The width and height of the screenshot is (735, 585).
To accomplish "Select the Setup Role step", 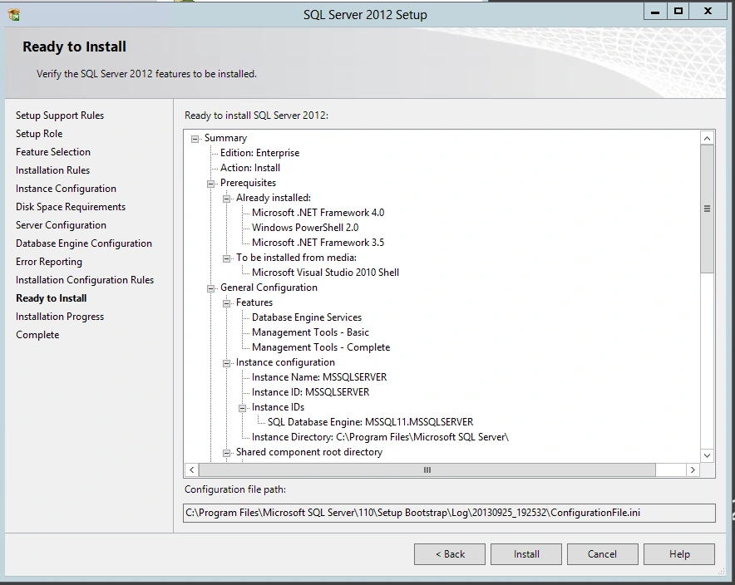I will click(39, 134).
